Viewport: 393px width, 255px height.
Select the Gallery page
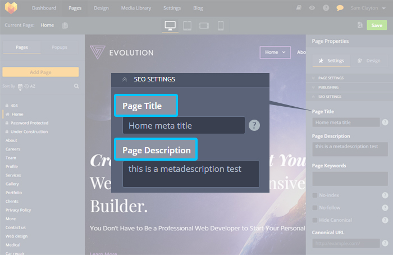12,184
